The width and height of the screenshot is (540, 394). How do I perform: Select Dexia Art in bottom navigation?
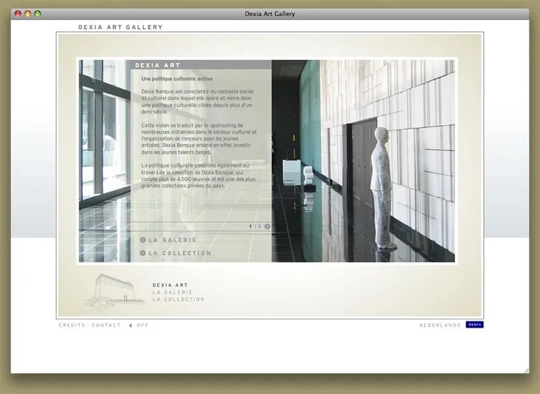170,285
